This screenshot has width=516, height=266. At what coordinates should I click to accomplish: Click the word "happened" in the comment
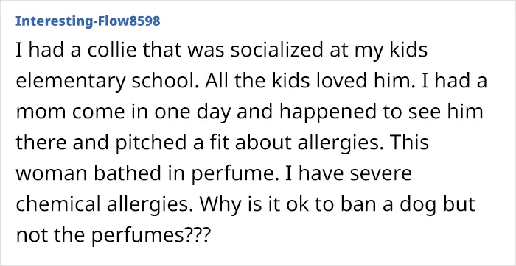(x=330, y=114)
